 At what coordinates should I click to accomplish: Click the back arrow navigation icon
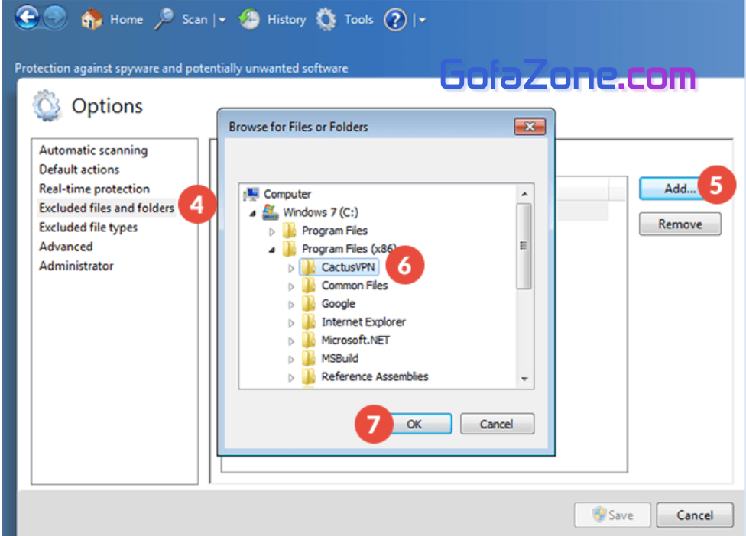(x=26, y=18)
